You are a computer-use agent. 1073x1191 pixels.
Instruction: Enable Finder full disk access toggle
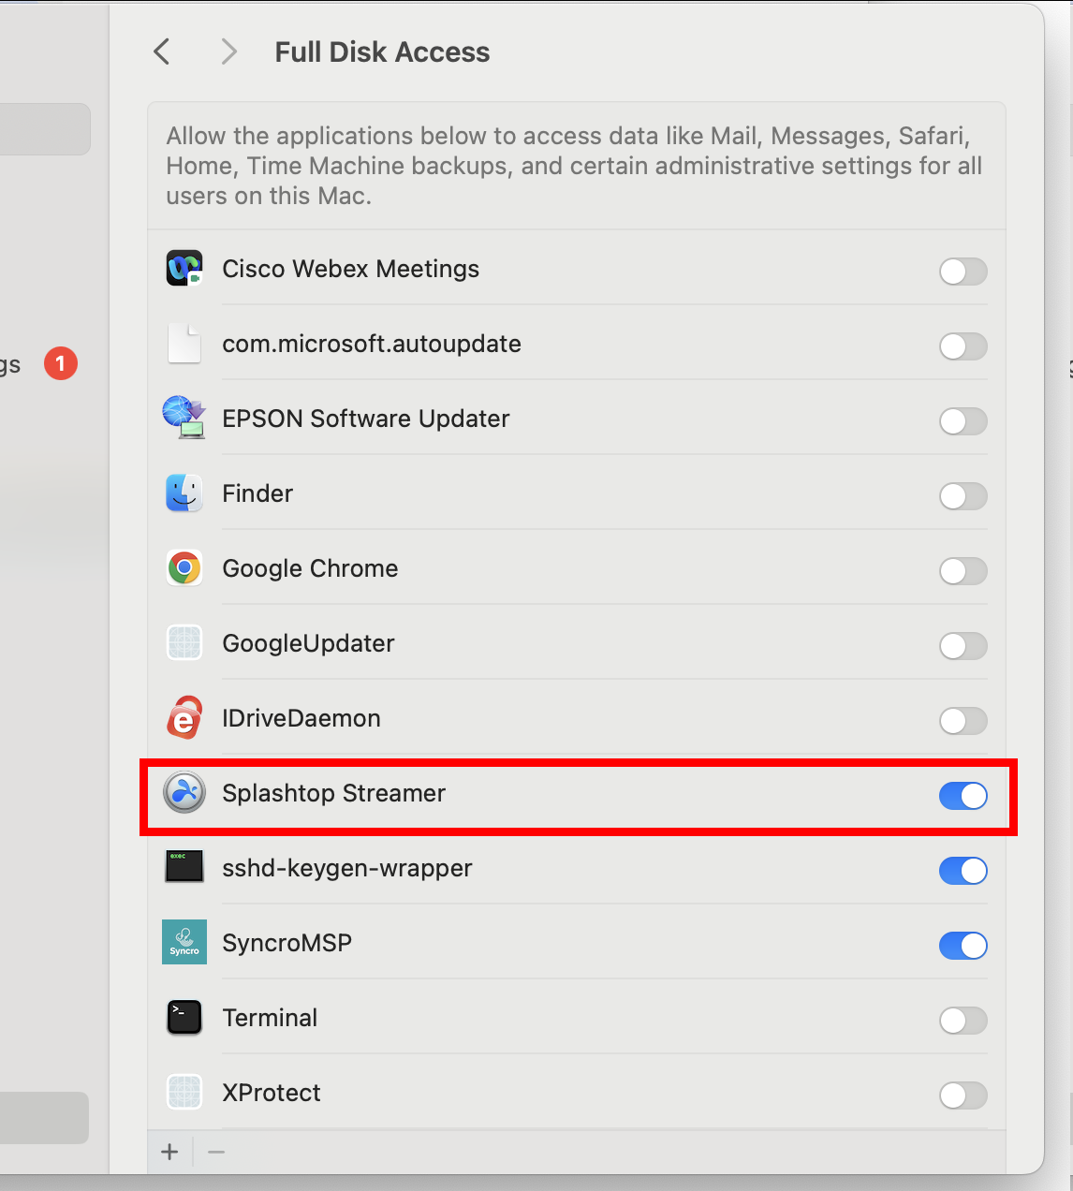click(x=963, y=496)
